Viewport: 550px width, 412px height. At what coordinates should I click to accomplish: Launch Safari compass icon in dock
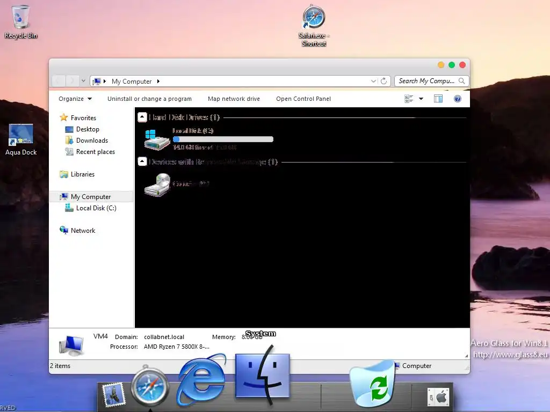coord(150,386)
